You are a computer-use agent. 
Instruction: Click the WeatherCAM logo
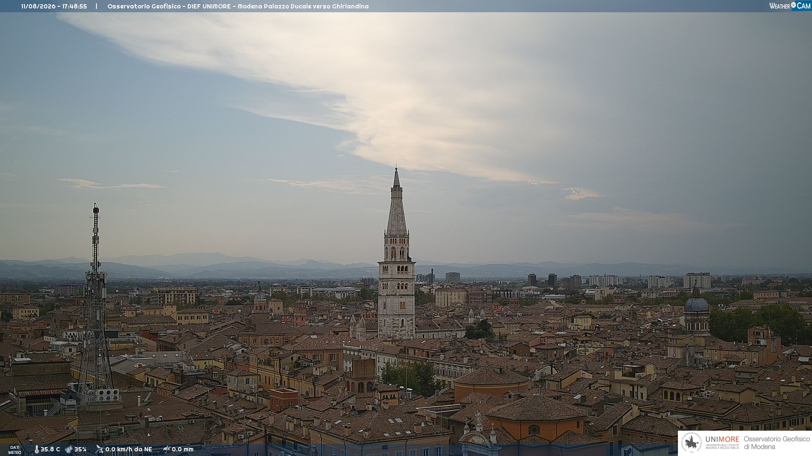(790, 6)
